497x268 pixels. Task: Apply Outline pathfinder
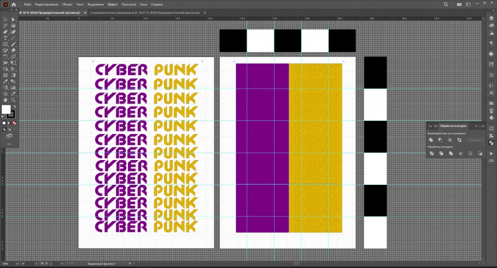click(x=470, y=153)
